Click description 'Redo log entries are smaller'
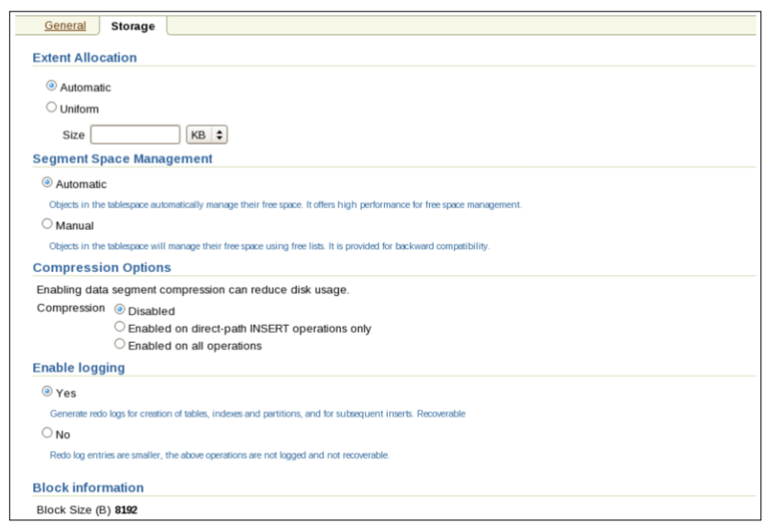The height and width of the screenshot is (531, 772). (220, 455)
